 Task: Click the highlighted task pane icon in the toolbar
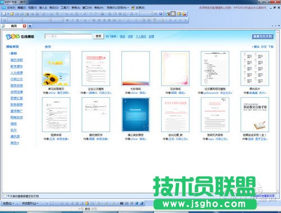click(173, 14)
